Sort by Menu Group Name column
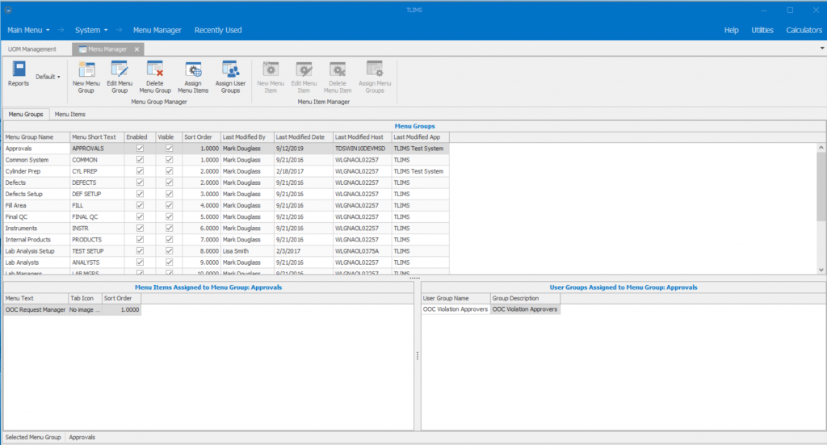 pos(36,137)
